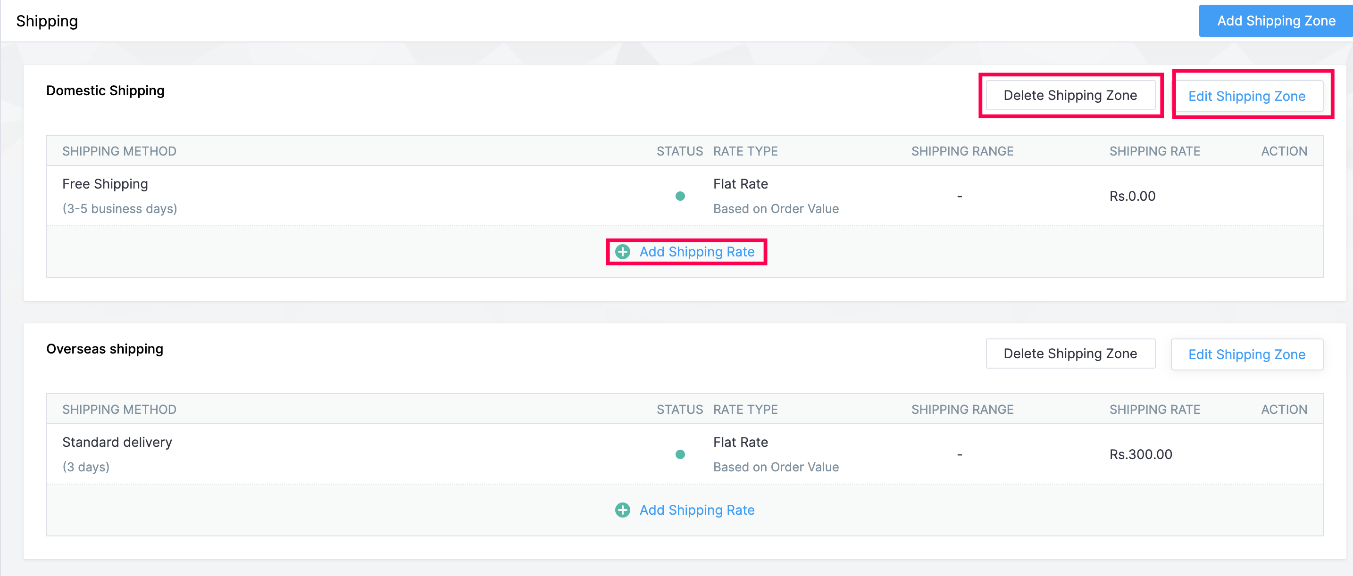Click the Overseas shipping zone title
The height and width of the screenshot is (576, 1353).
[105, 349]
